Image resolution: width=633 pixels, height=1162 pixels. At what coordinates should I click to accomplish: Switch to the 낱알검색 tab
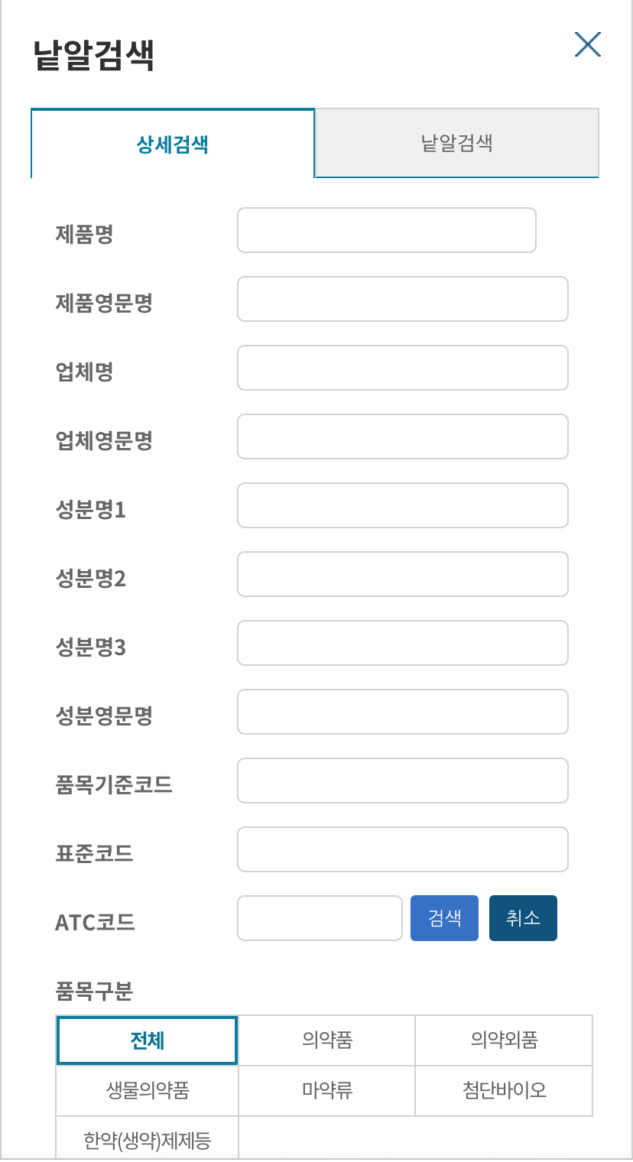point(456,143)
